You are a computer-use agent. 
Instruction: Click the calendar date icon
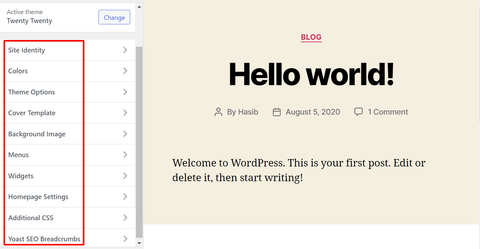[x=277, y=112]
